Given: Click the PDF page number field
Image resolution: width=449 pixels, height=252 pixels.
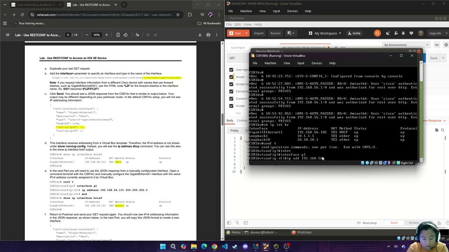Looking at the screenshot, I should [x=68, y=35].
